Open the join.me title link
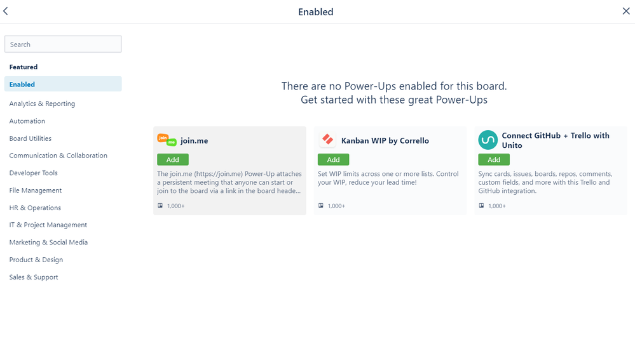This screenshot has width=635, height=339. tap(195, 141)
